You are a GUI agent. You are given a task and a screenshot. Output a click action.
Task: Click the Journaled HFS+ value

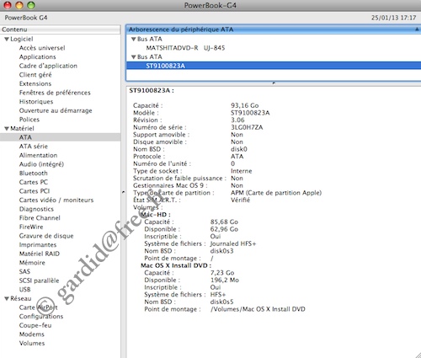[x=233, y=243]
